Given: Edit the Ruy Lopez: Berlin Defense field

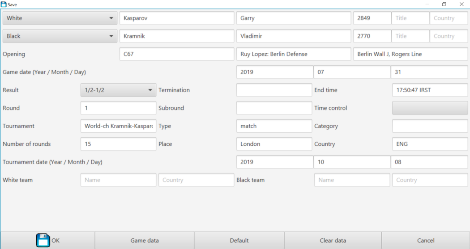Looking at the screenshot, I should click(293, 54).
